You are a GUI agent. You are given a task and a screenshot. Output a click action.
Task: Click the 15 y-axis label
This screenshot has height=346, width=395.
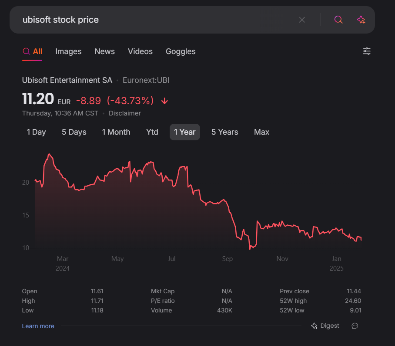point(26,215)
